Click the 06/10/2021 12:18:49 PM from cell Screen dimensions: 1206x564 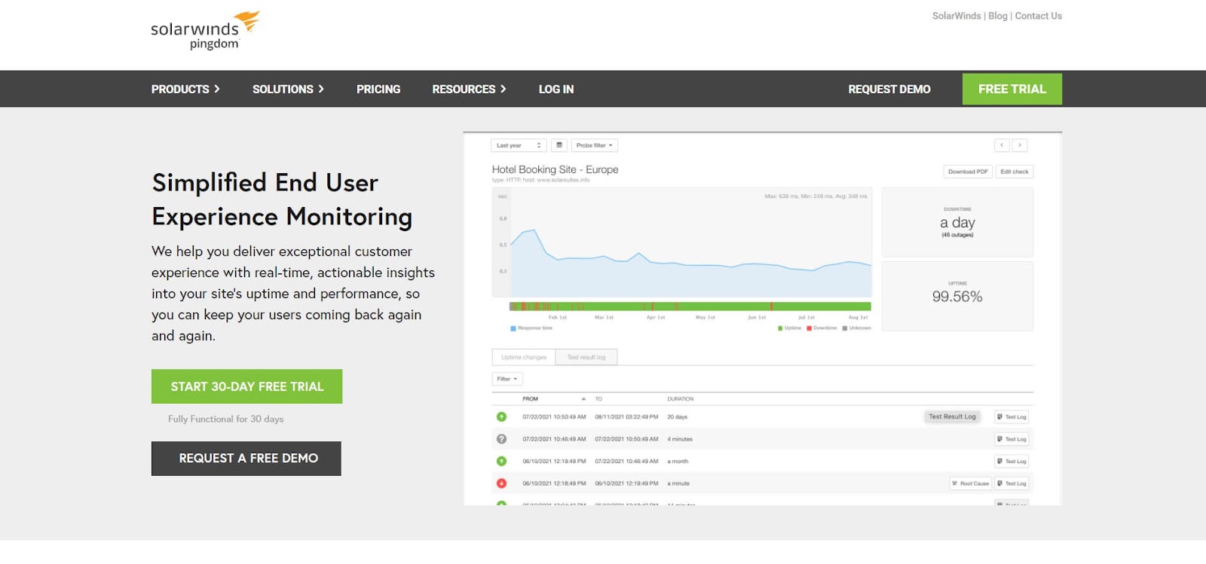[554, 483]
